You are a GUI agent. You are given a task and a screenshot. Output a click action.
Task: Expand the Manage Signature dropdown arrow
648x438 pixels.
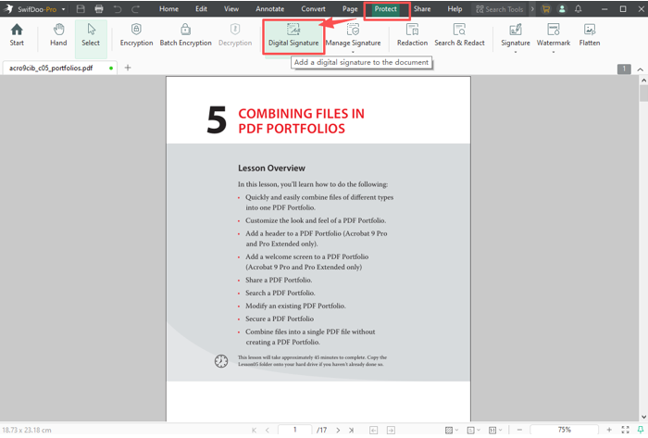click(353, 52)
